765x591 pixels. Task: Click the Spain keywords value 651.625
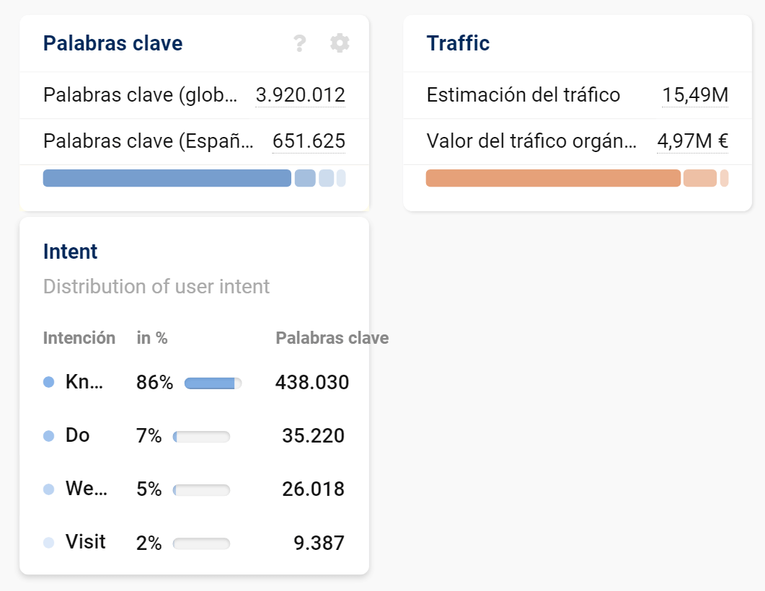[309, 141]
